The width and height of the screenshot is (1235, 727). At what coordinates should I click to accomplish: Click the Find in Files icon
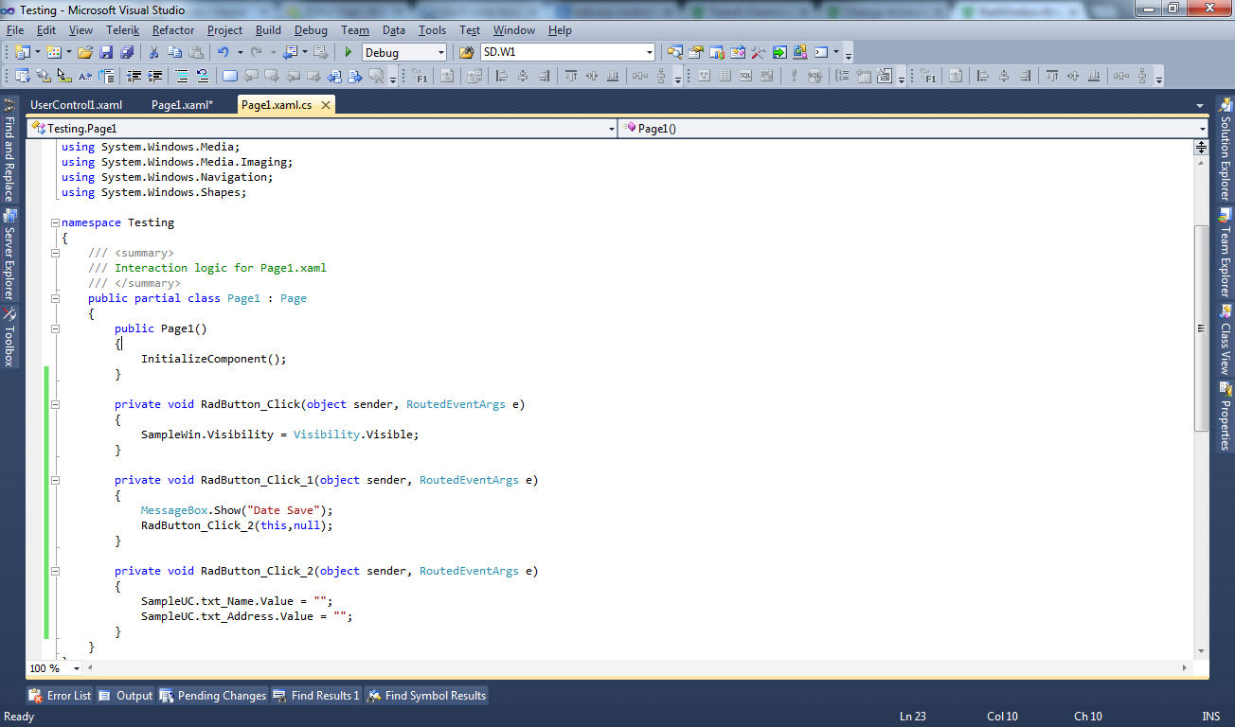466,52
